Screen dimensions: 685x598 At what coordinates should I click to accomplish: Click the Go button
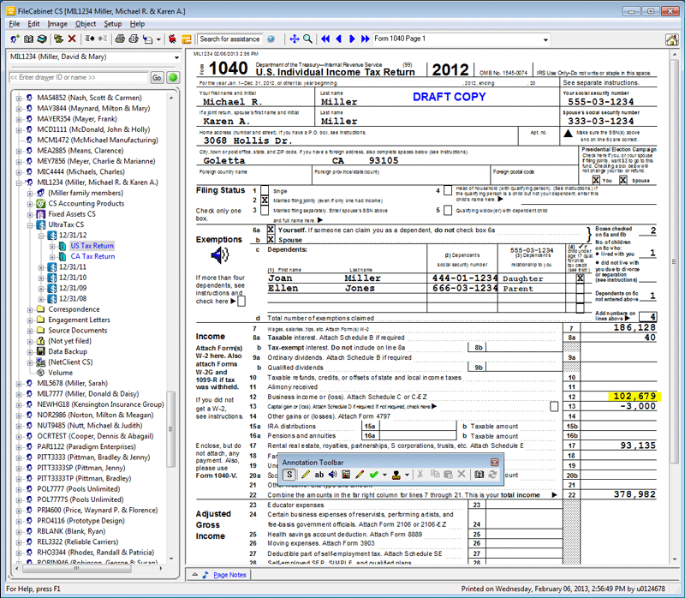[x=157, y=78]
